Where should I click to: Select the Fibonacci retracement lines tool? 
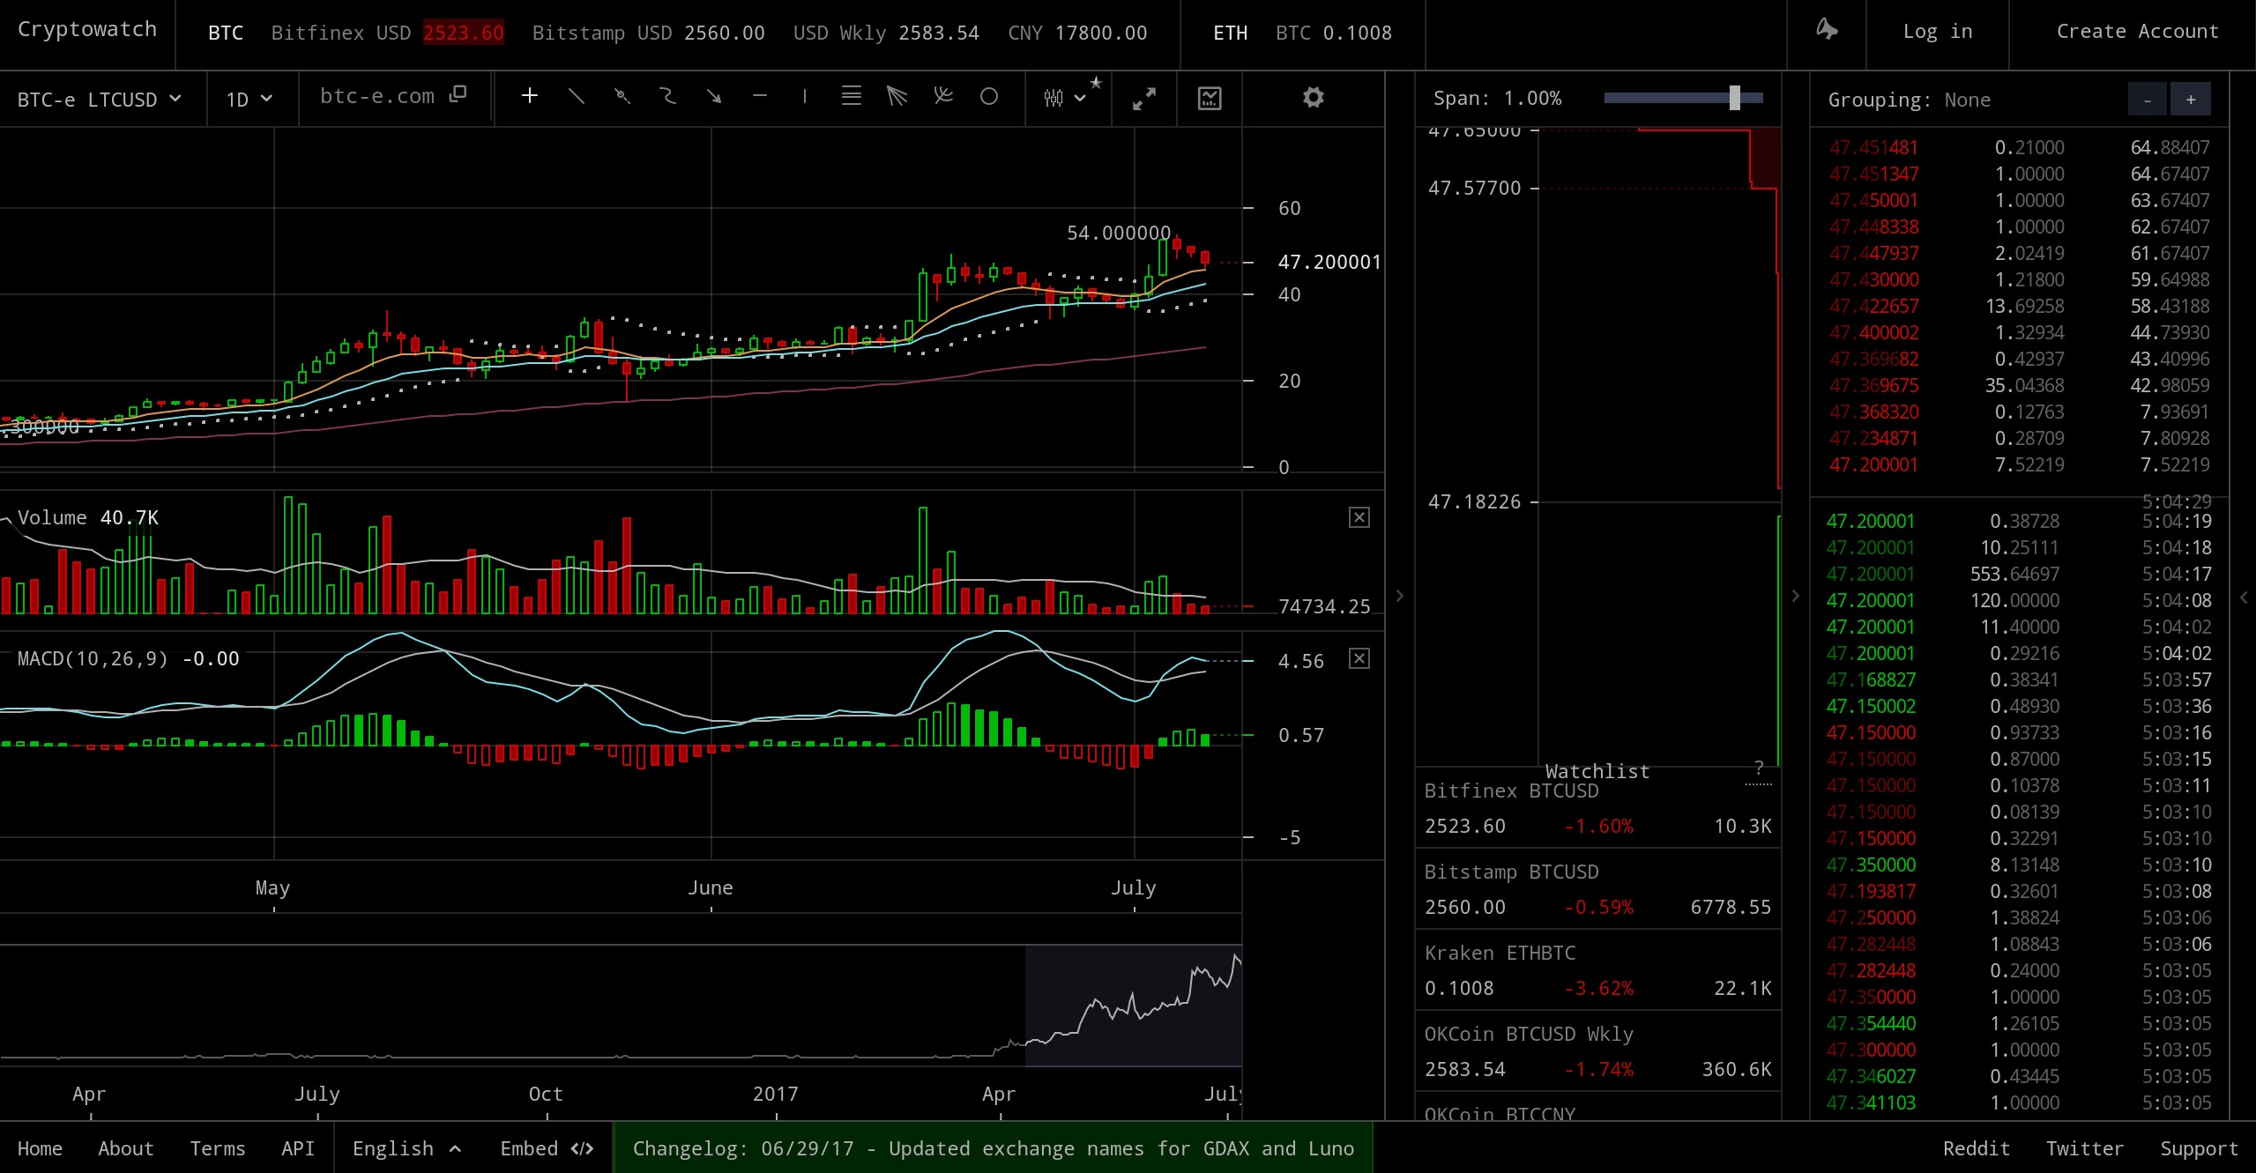(851, 96)
